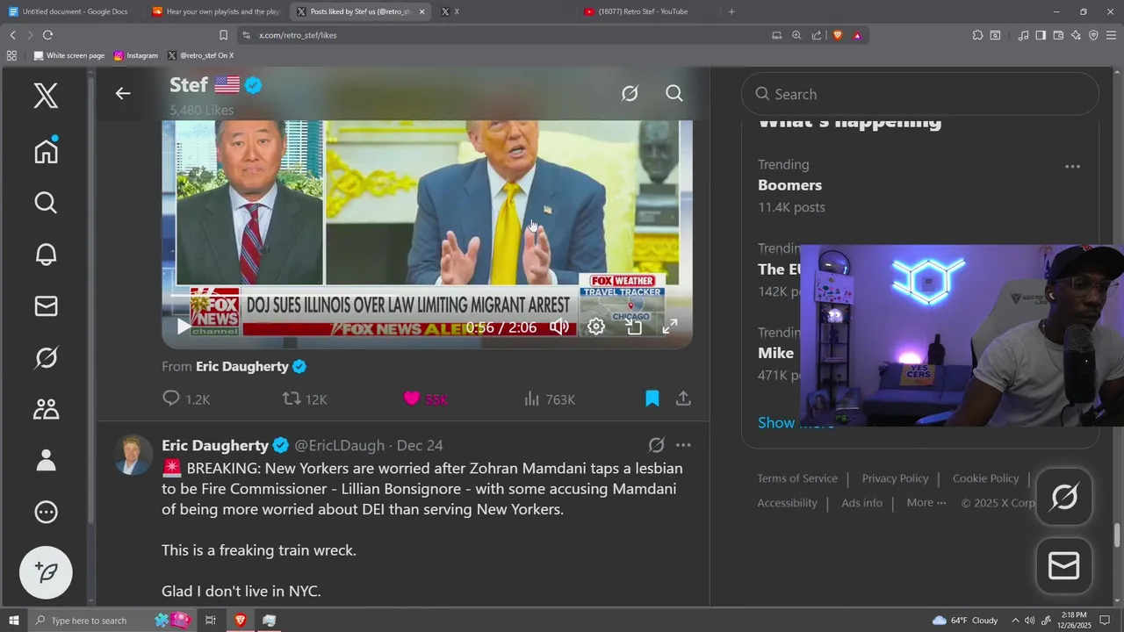Search posts icon in profile header
Screen dimensions: 1124x632
pos(674,93)
